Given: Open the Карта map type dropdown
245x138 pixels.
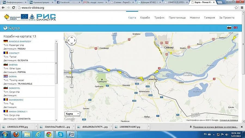Looking at the screenshot, I should tap(72, 114).
